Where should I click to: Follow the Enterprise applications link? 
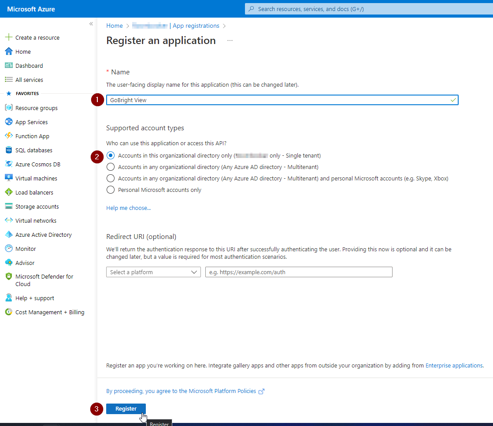pos(454,365)
